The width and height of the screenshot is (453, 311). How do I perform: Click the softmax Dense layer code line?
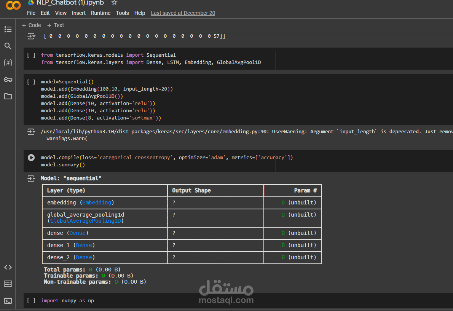101,118
